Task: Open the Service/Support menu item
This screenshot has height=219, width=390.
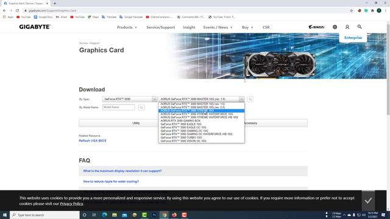Action: pos(160,27)
